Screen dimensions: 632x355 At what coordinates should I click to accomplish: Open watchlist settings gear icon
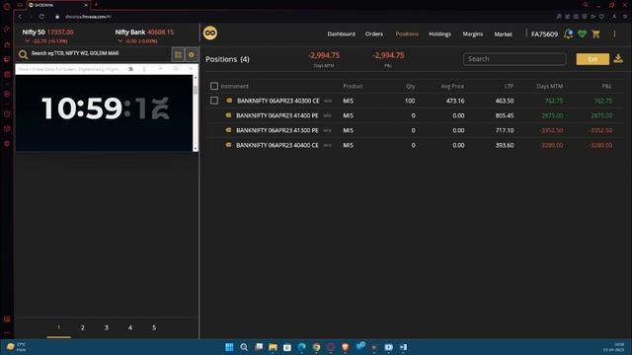192,55
